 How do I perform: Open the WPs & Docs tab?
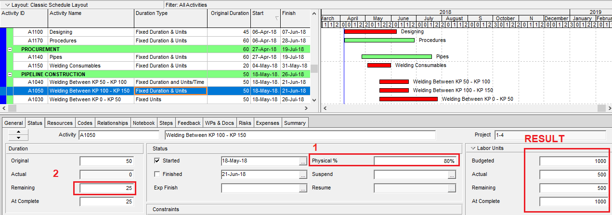[220, 123]
